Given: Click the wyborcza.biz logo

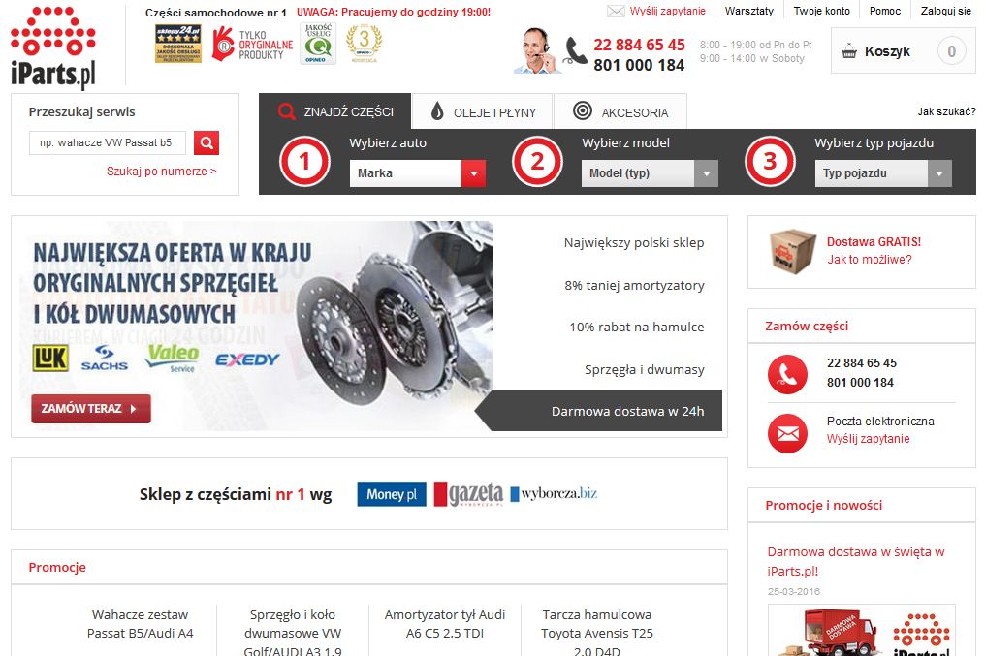Looking at the screenshot, I should point(554,494).
